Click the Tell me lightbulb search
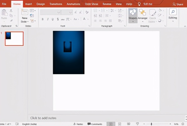This screenshot has width=187, height=126. pyautogui.click(x=139, y=4)
